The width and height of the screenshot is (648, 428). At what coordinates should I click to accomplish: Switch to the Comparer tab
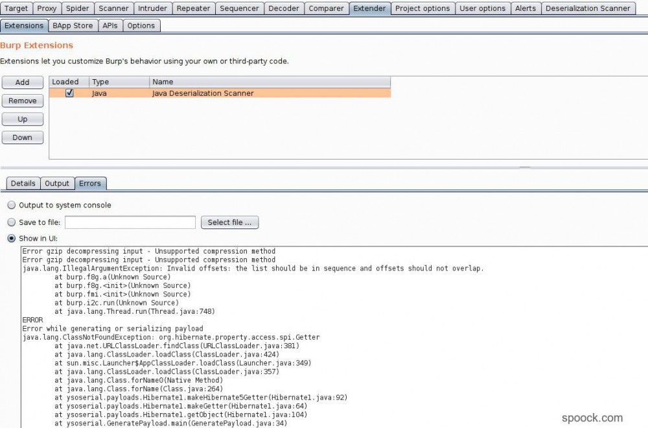tap(326, 8)
